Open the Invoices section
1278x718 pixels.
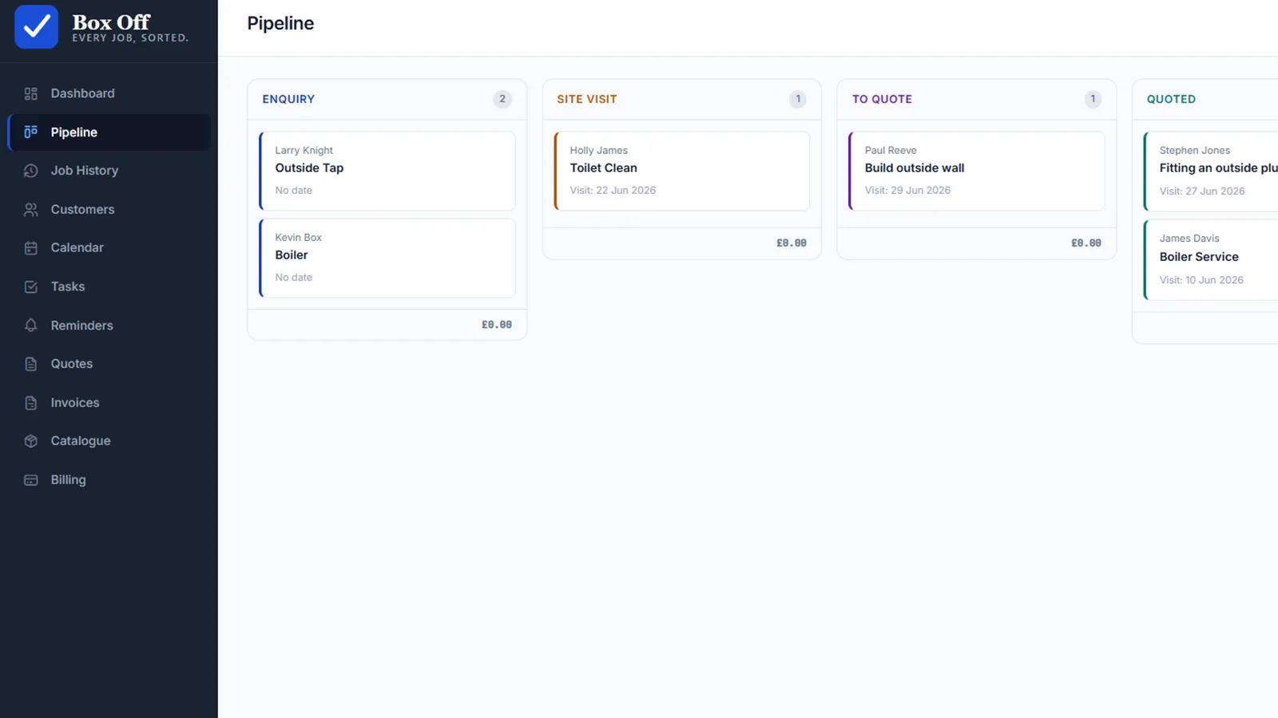coord(109,403)
